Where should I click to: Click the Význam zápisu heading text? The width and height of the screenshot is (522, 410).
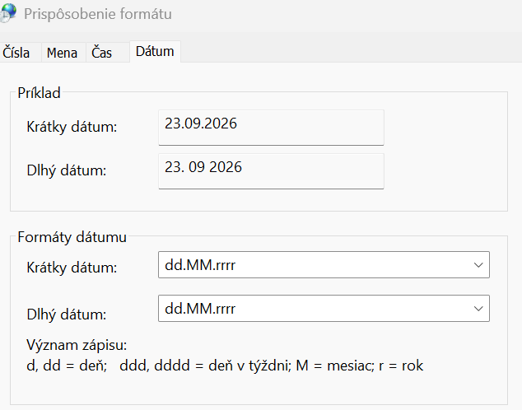click(x=77, y=345)
